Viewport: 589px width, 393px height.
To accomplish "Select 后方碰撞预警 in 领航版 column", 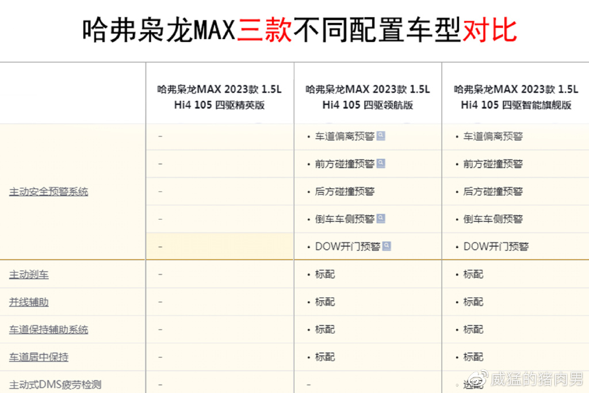I will coord(345,192).
